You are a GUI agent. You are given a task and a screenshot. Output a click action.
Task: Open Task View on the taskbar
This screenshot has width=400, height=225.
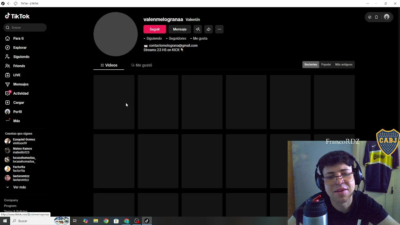pyautogui.click(x=75, y=221)
